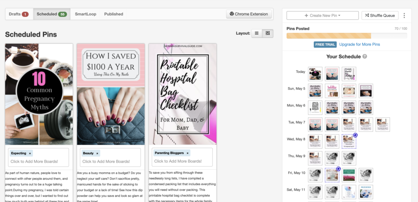Open the How I Saved $1100 pin image
Screen dimensions: 418x202
[x=111, y=94]
